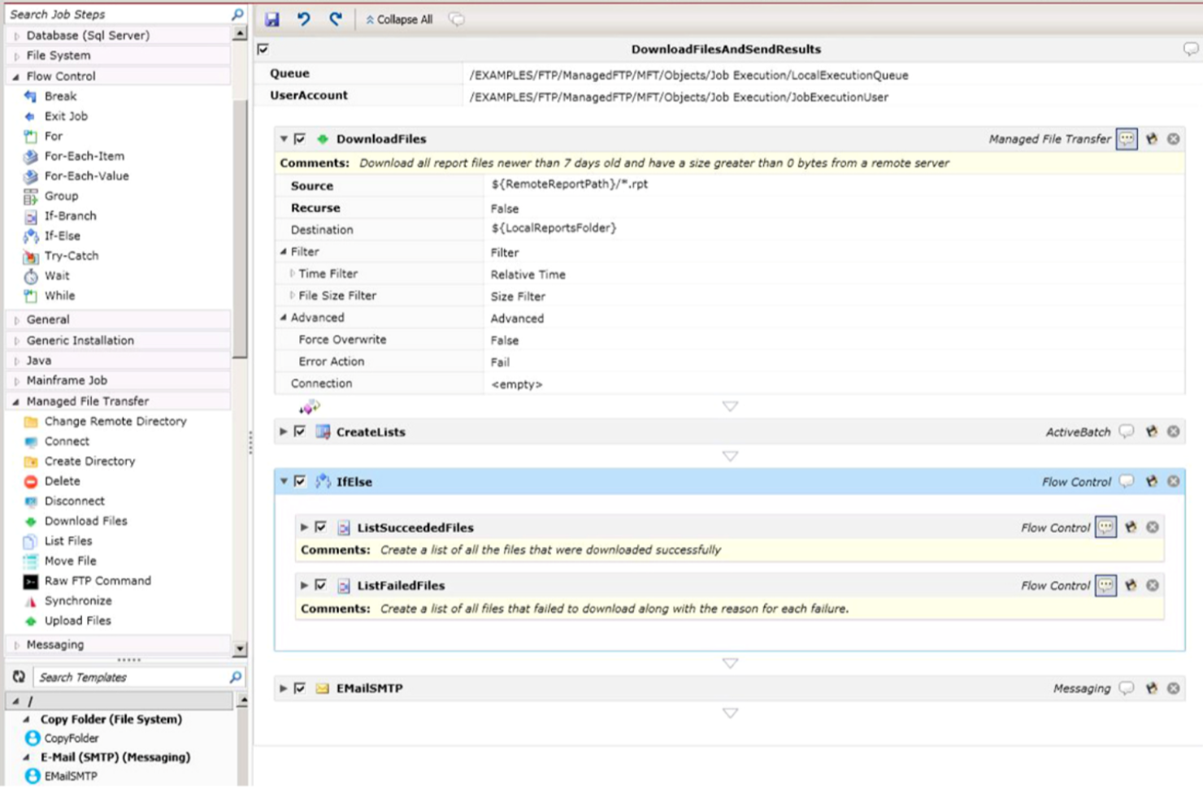Select the Raw FTP Command icon
The image size is (1203, 802).
30,582
